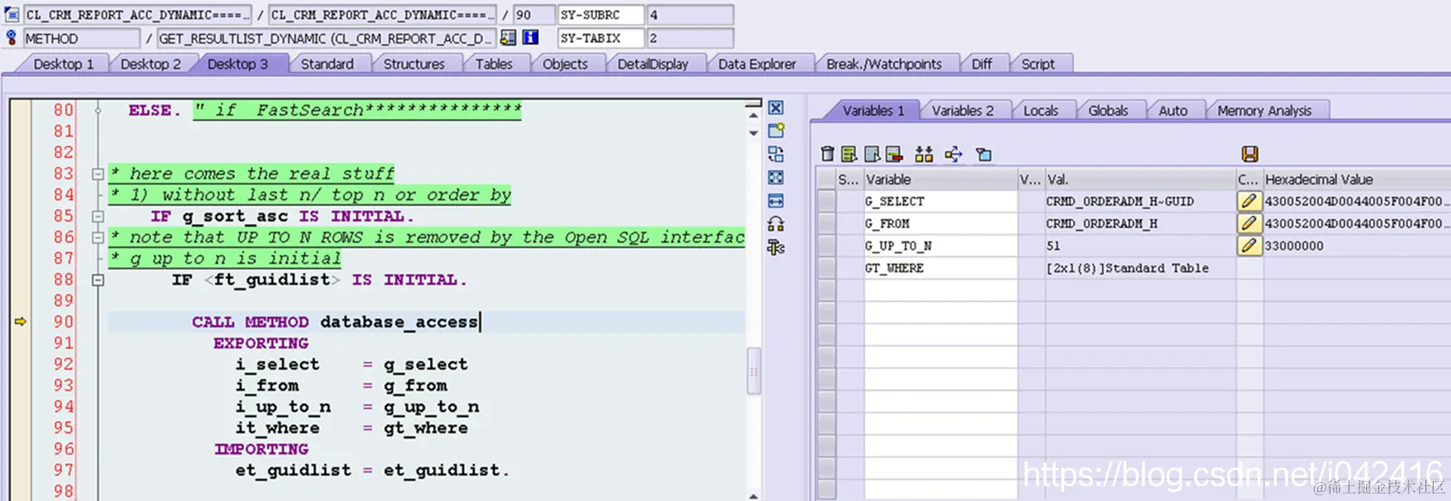Click the program icon at the top left

click(x=12, y=14)
